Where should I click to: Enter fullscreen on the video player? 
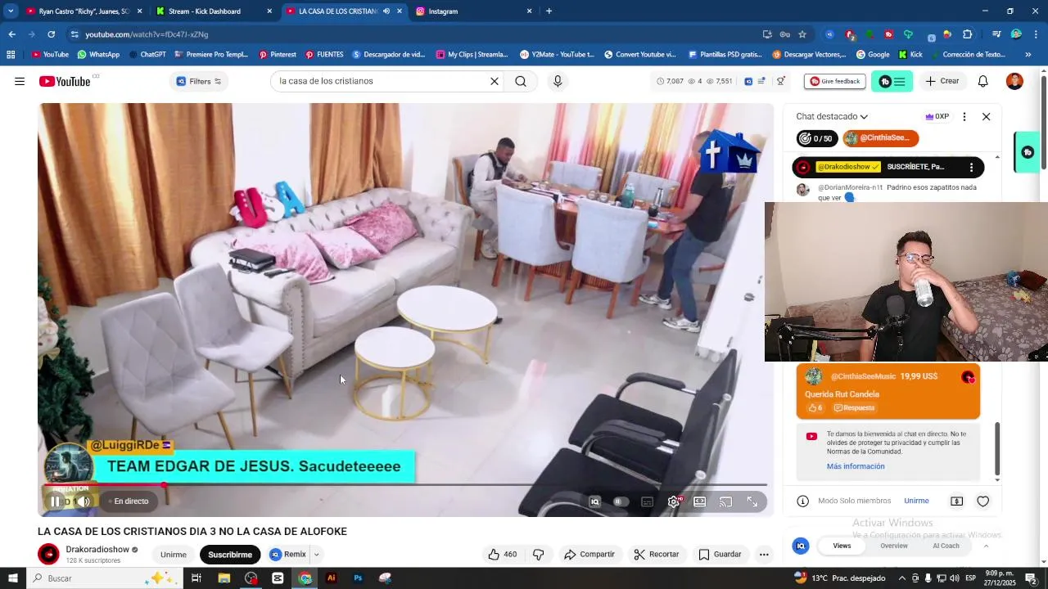pos(752,501)
